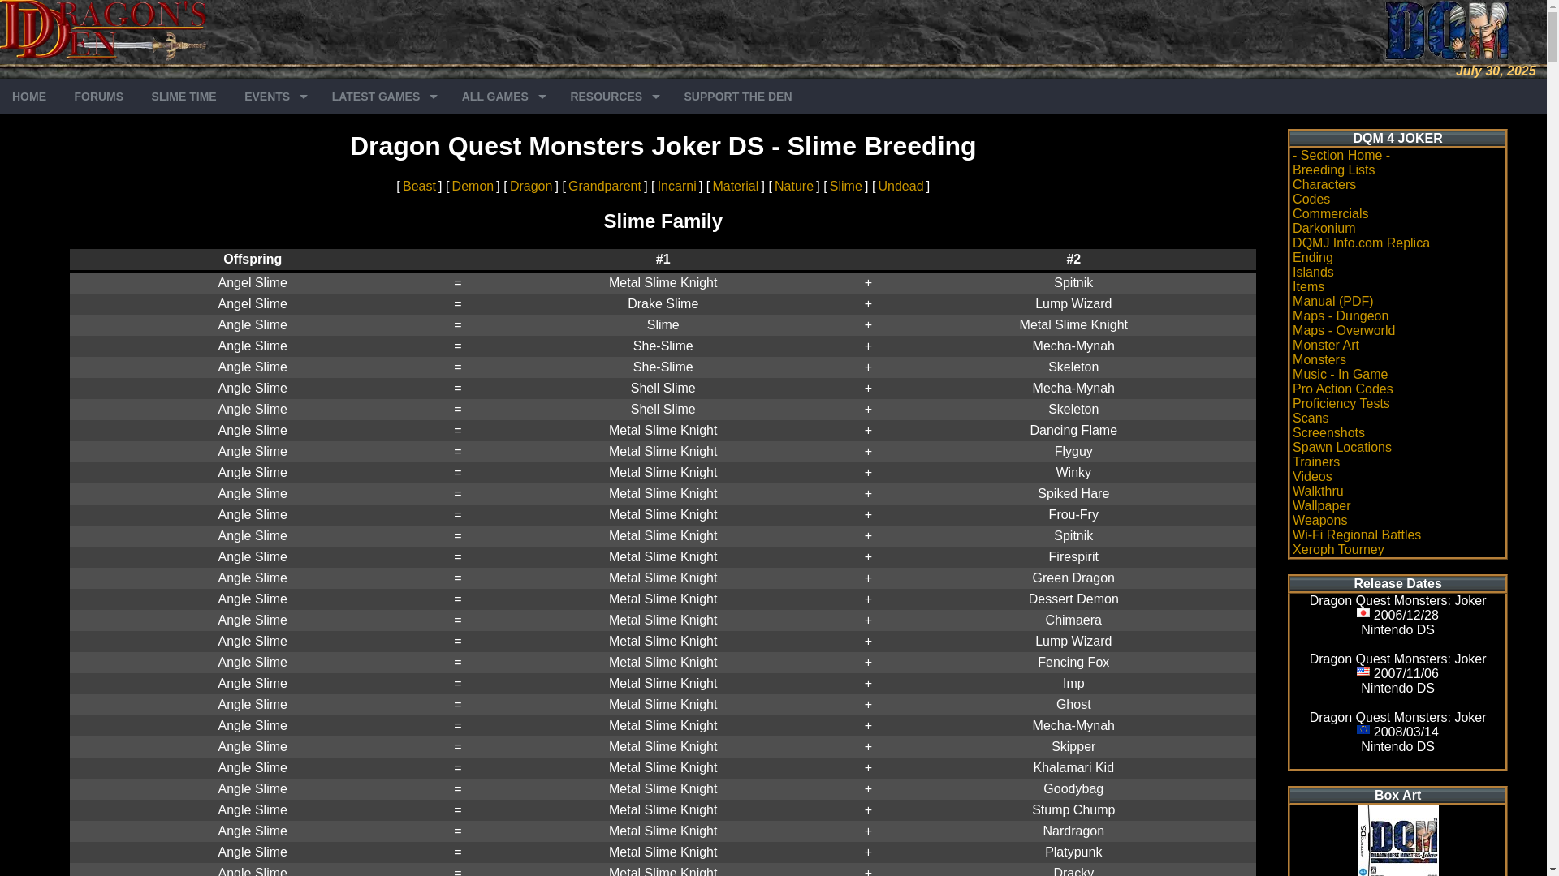The image size is (1559, 876).
Task: Click the Offspring column header
Action: tap(253, 260)
